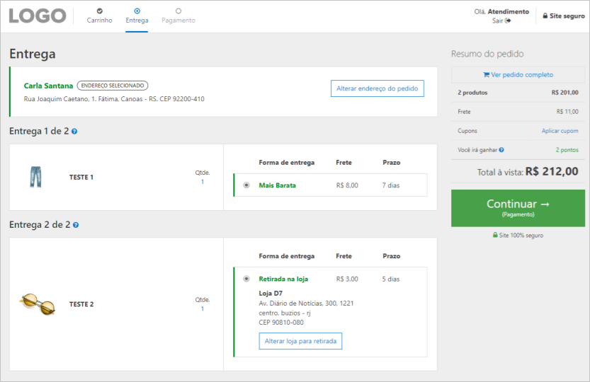Select the Retirada na loja radio button
The image size is (590, 382).
(x=246, y=279)
